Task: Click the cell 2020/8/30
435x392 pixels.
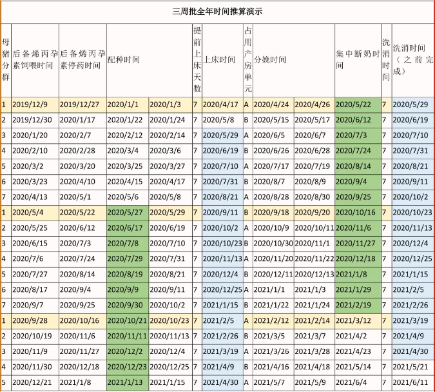Action: pos(314,197)
